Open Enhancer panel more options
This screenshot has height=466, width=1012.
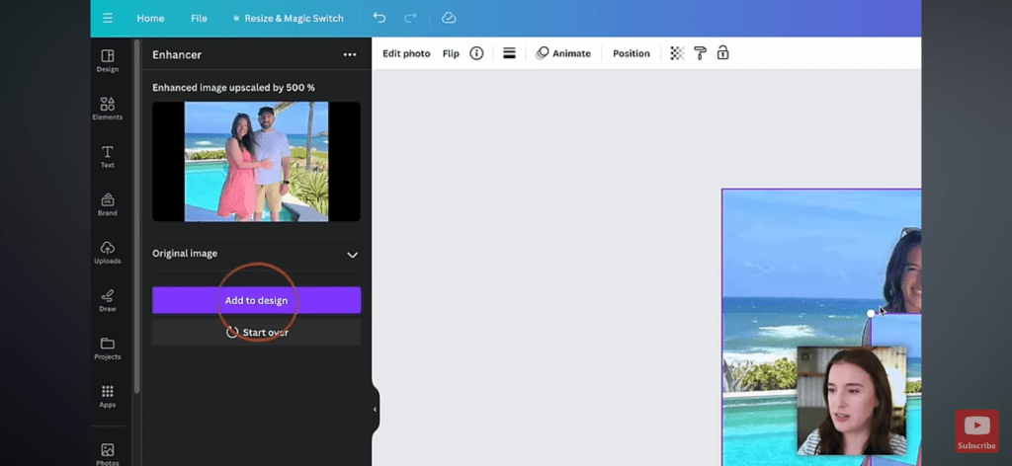pos(350,54)
